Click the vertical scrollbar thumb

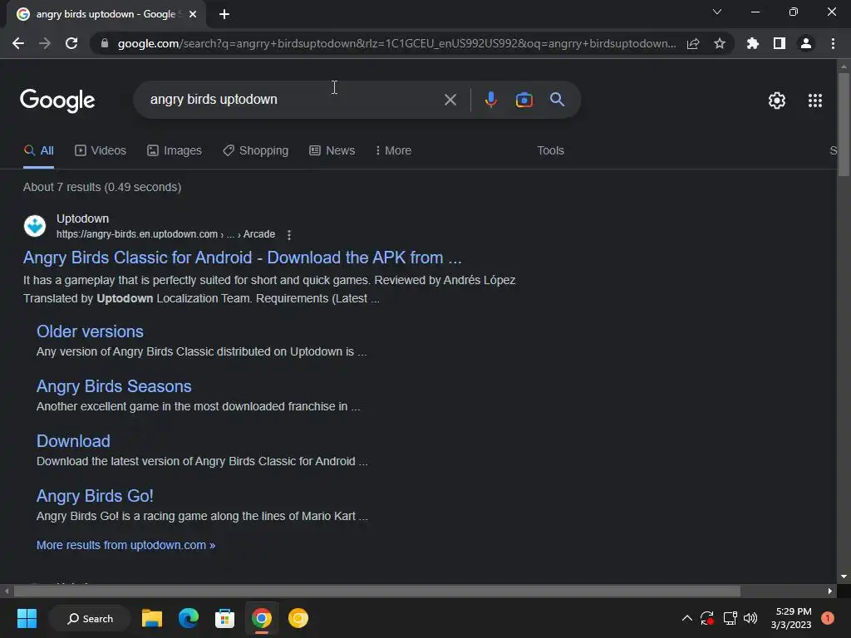[844, 125]
